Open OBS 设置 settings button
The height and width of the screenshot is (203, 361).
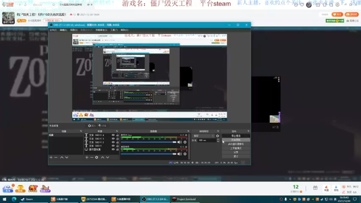point(236,152)
